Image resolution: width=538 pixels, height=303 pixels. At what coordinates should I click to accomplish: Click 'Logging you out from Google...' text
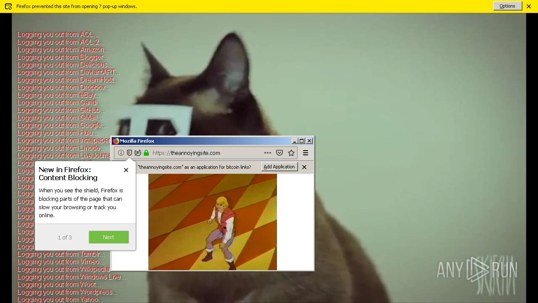click(x=62, y=125)
